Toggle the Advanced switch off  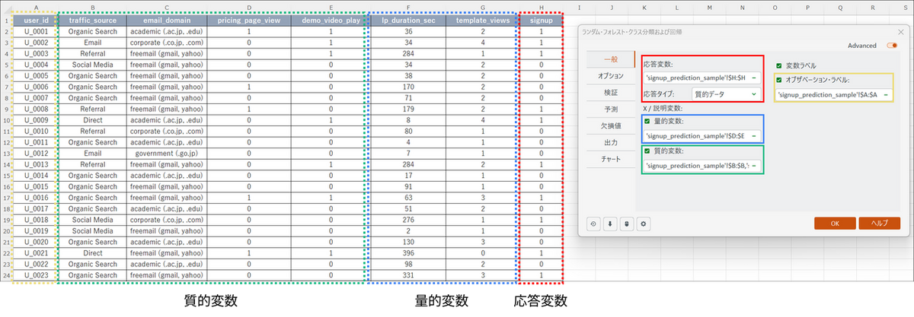pyautogui.click(x=892, y=46)
